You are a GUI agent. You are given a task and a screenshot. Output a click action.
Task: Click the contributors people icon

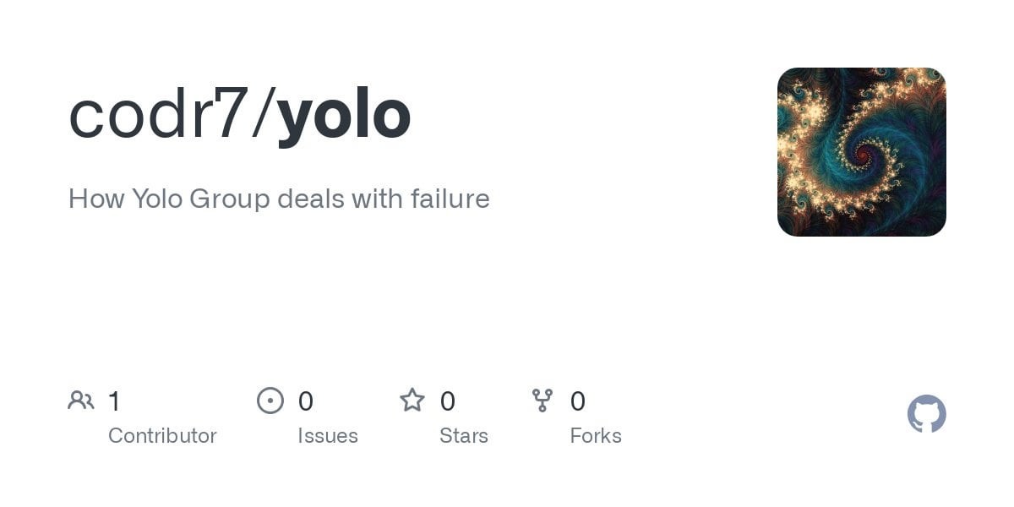pyautogui.click(x=81, y=401)
